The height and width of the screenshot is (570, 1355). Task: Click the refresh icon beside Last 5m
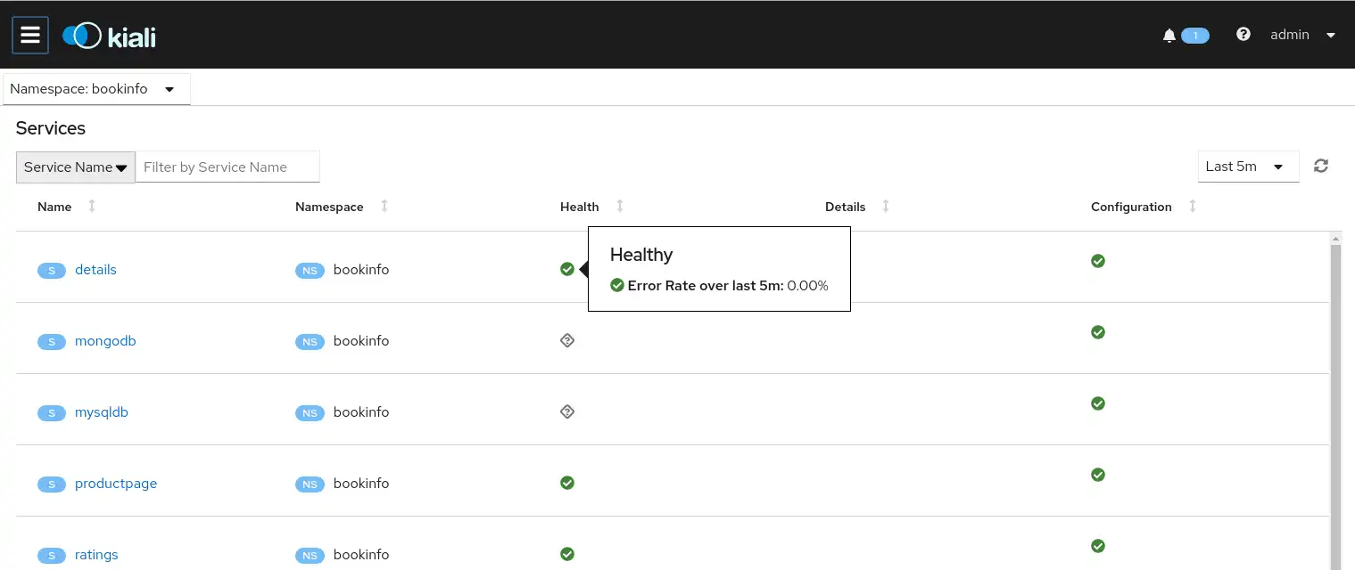pyautogui.click(x=1321, y=166)
